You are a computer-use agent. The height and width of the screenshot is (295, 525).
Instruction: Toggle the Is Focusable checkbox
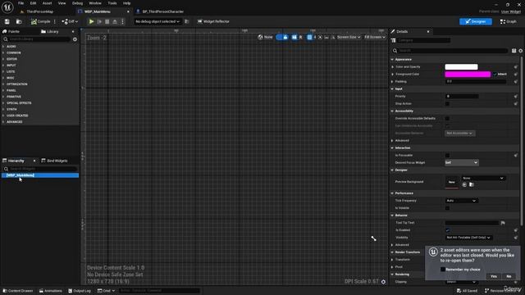[447, 155]
